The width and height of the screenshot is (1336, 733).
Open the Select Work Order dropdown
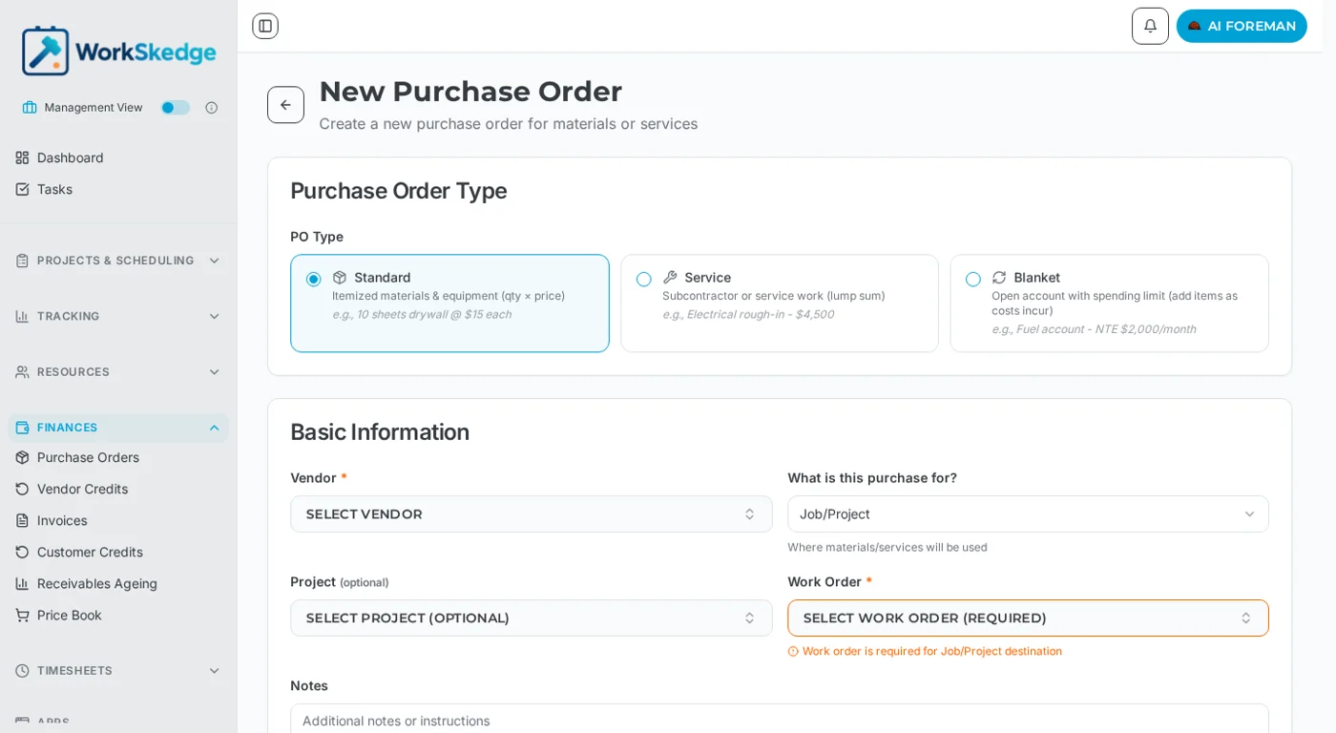pyautogui.click(x=1028, y=618)
